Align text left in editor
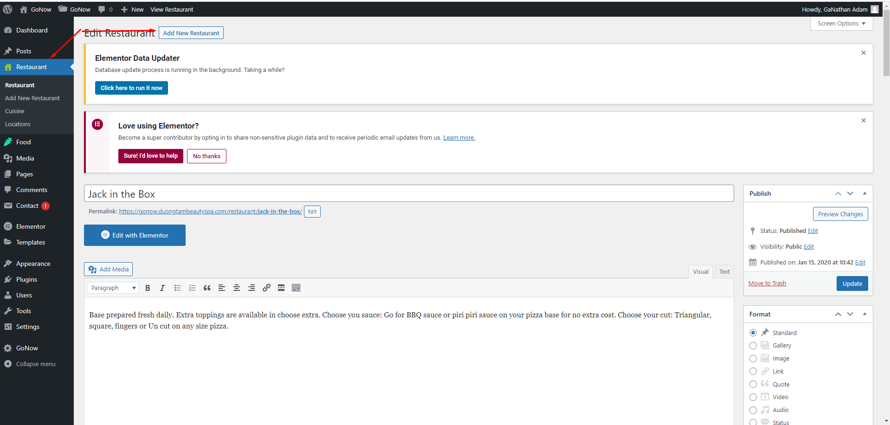Viewport: 890px width, 425px height. coord(222,288)
